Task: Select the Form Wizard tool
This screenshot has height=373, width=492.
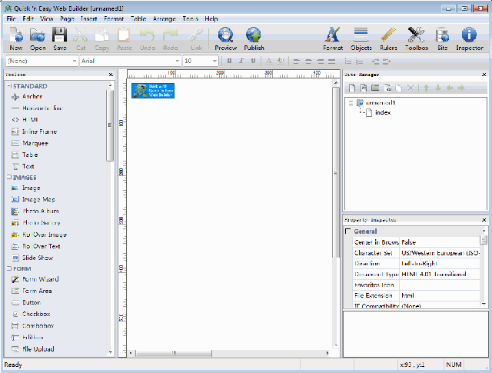Action: (35, 279)
